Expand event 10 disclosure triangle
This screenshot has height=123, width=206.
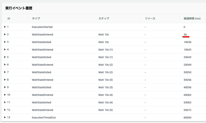click(5, 95)
